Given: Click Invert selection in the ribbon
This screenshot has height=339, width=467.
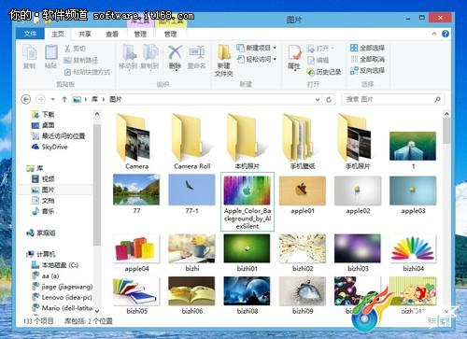Looking at the screenshot, I should coord(367,71).
